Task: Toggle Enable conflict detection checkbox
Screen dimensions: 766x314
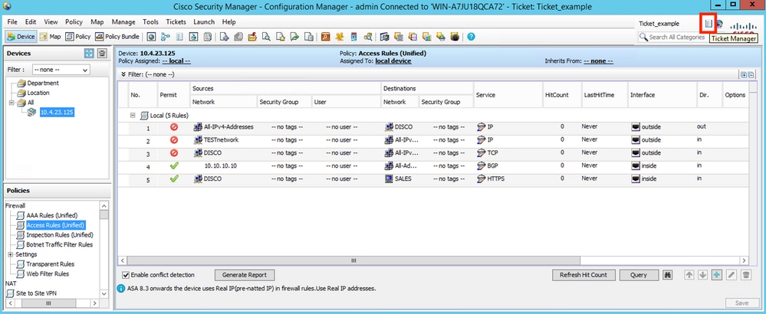Action: [x=126, y=275]
